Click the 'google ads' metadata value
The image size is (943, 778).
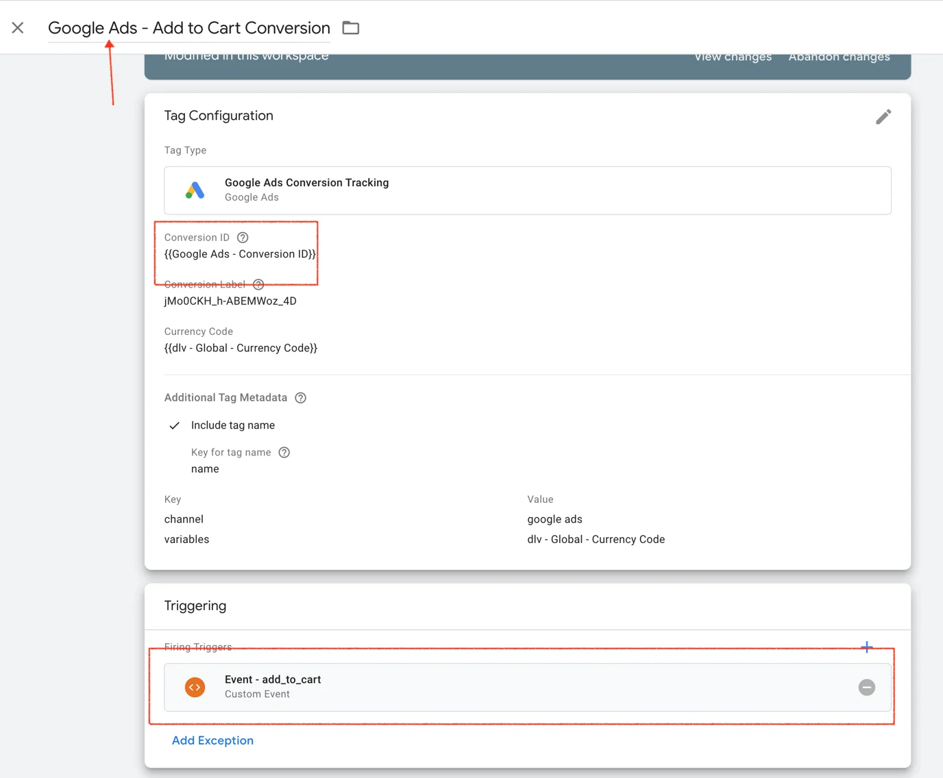(x=555, y=519)
